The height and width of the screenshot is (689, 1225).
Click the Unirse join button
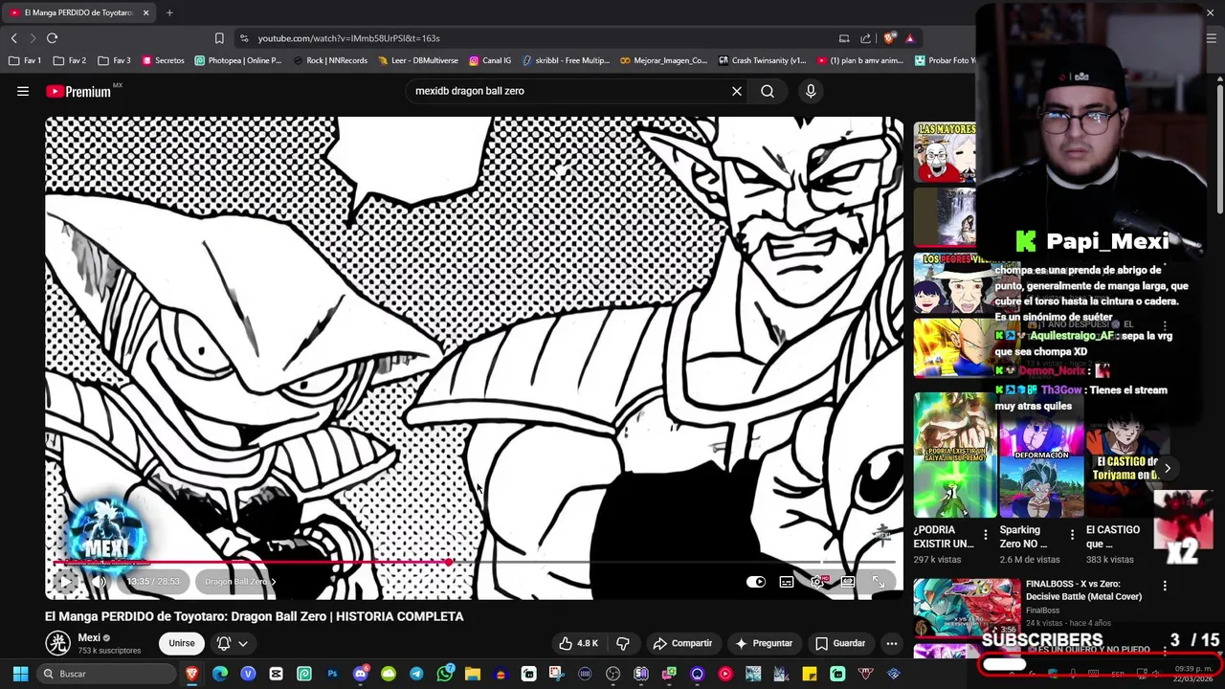(x=182, y=643)
